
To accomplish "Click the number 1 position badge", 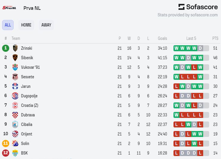I will [x=6, y=48].
